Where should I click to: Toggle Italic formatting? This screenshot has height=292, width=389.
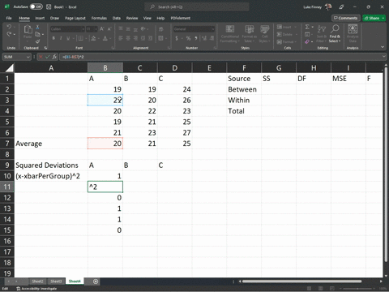tap(61, 38)
